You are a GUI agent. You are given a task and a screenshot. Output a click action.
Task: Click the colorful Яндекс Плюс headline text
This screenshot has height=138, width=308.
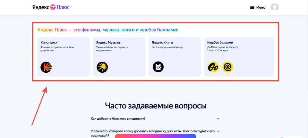[108, 30]
